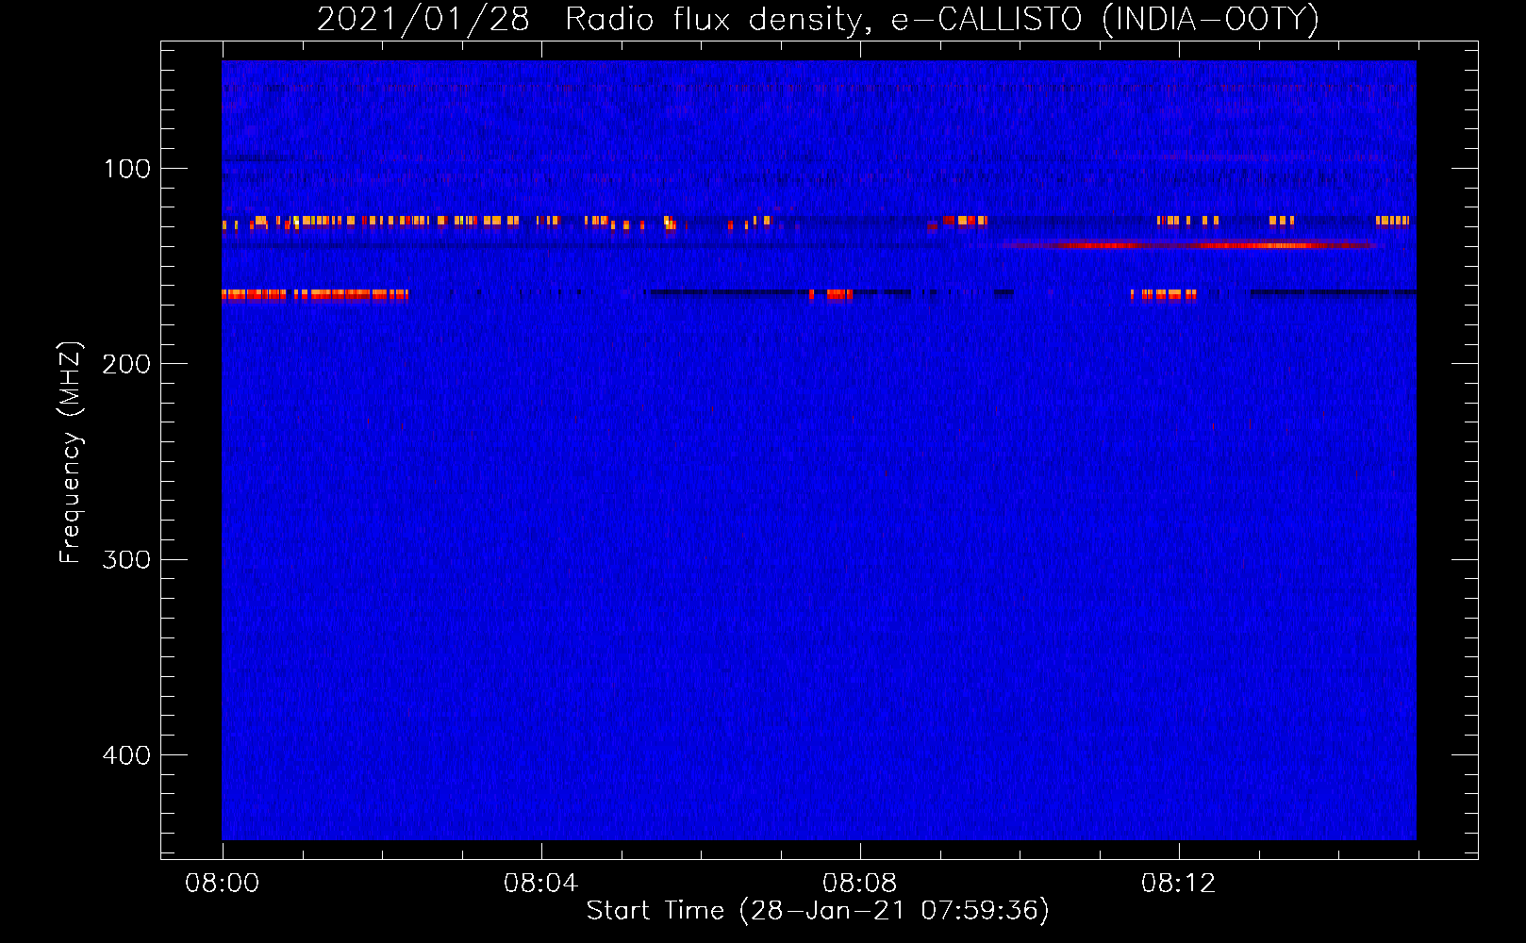
Task: Click the '(INDIA-OOTY)' station label
Action: pos(1210,20)
